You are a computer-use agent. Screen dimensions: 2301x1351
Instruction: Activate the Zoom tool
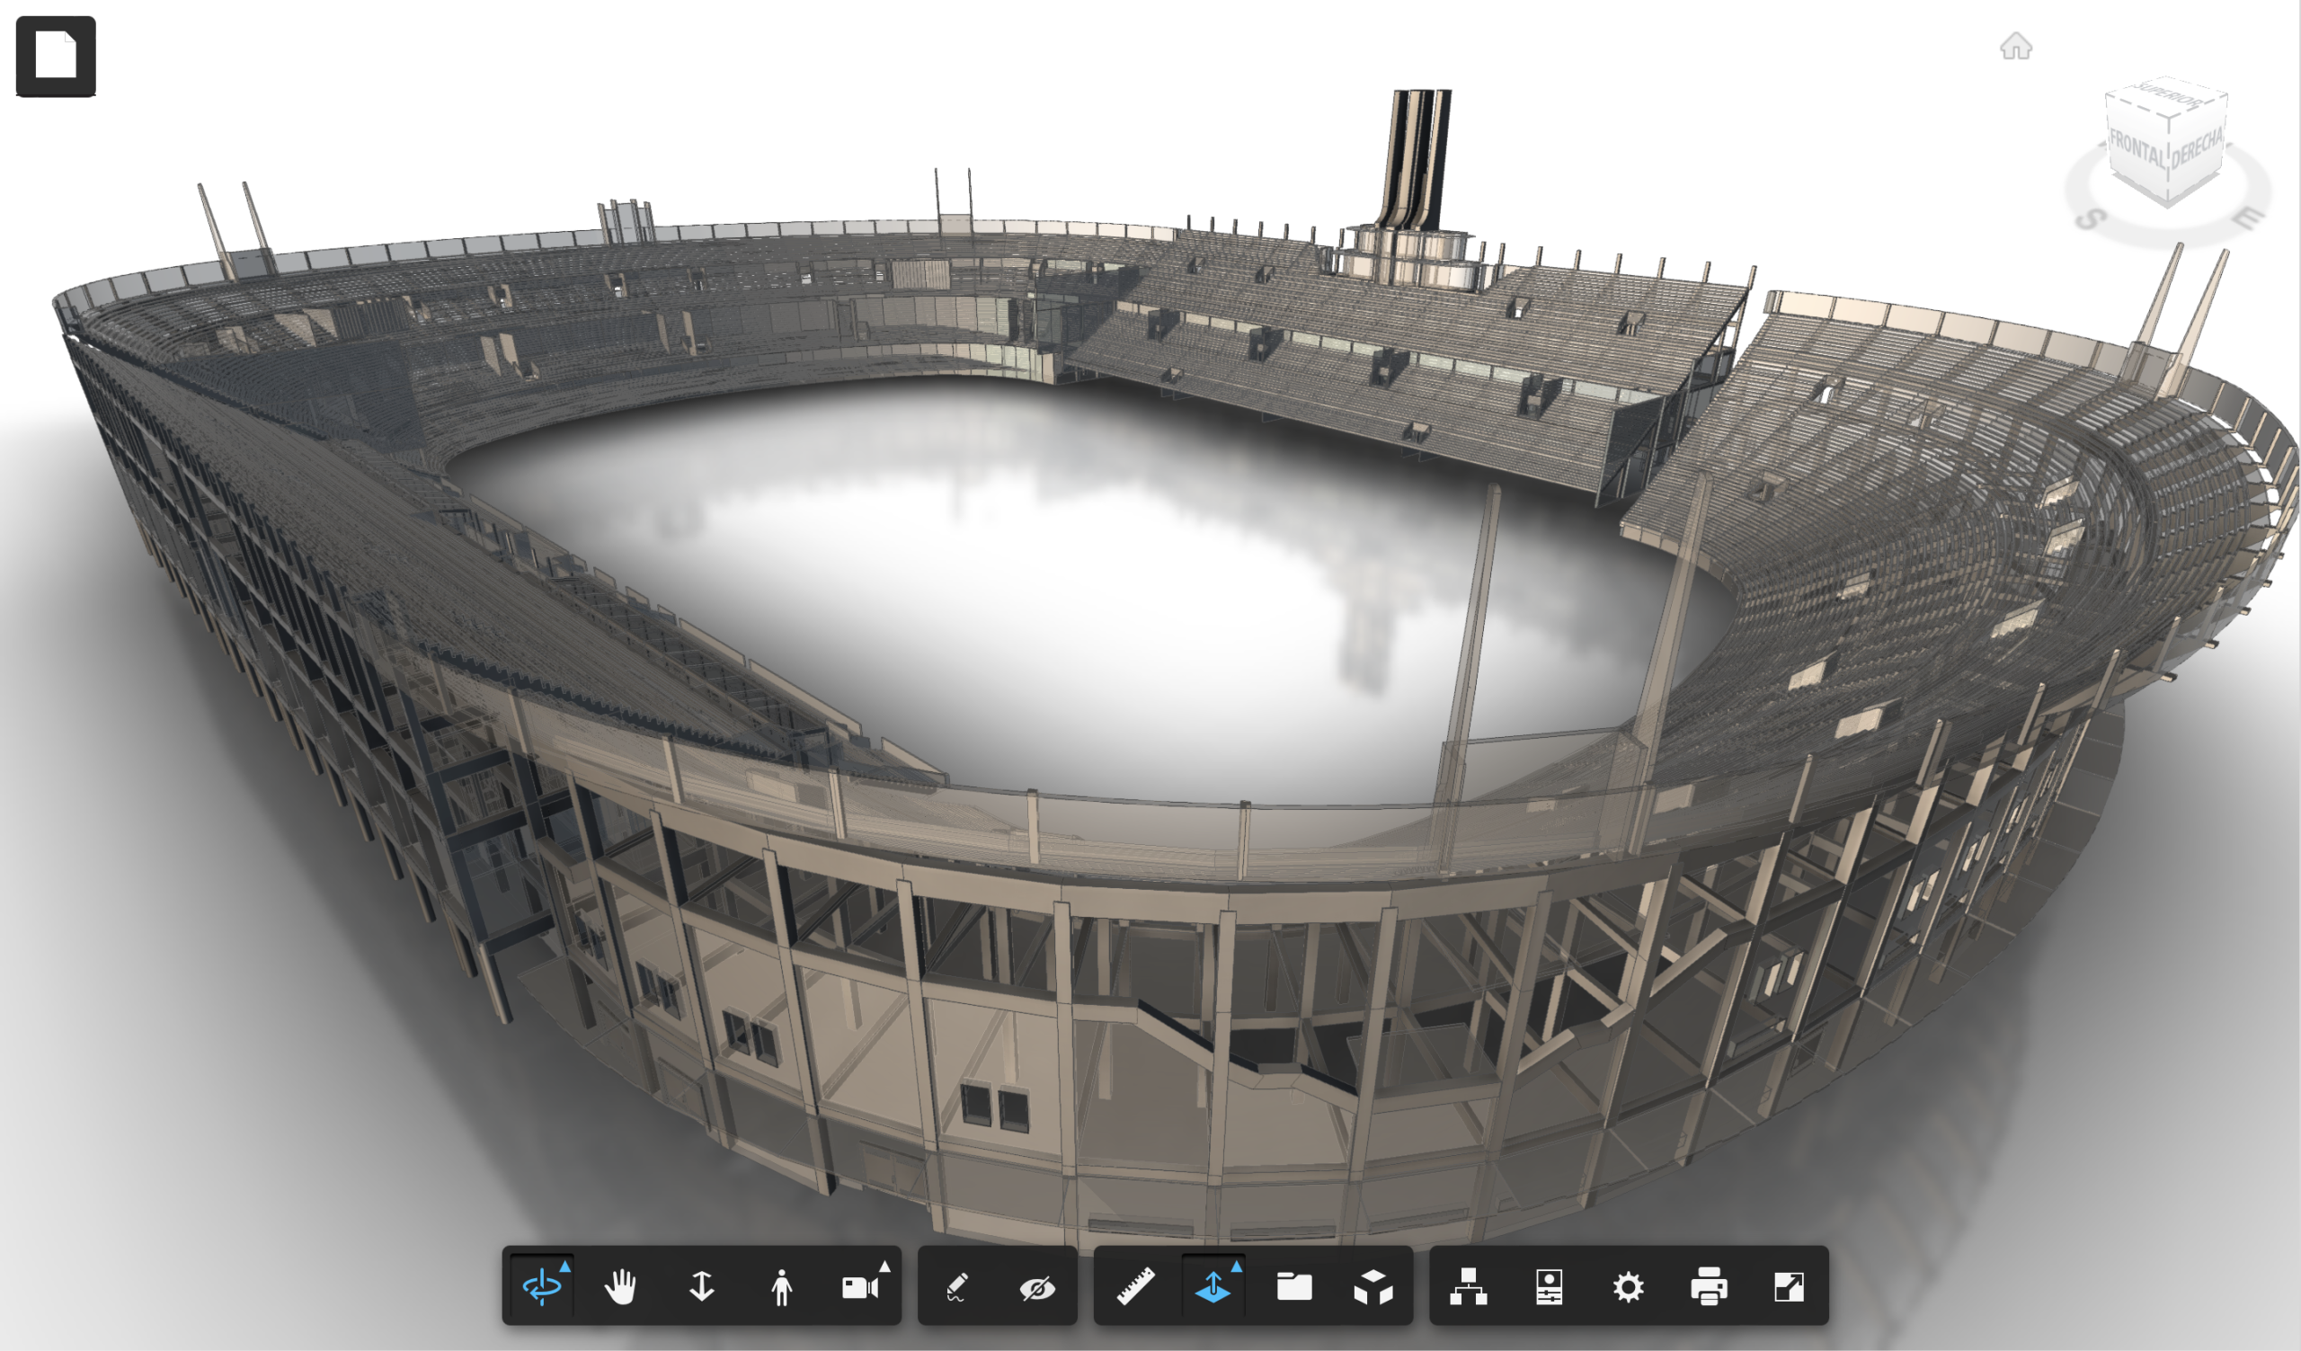point(703,1288)
